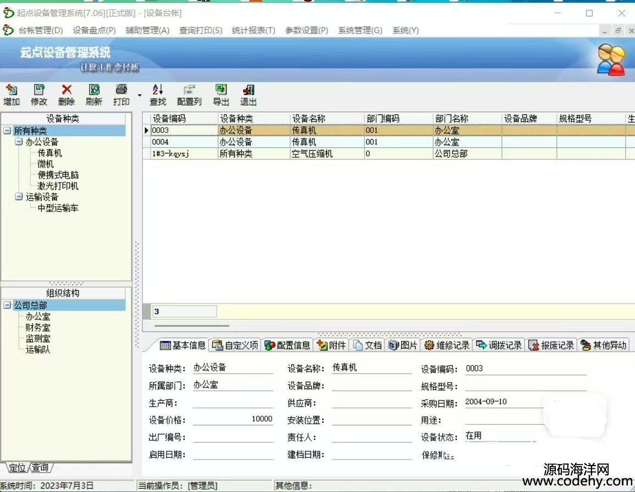Select the table row with code 0004
The width and height of the screenshot is (635, 492).
coord(388,142)
